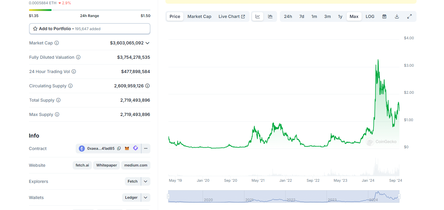Set chart range to 24h
Viewport: 444px width, 210px height.
pos(288,16)
